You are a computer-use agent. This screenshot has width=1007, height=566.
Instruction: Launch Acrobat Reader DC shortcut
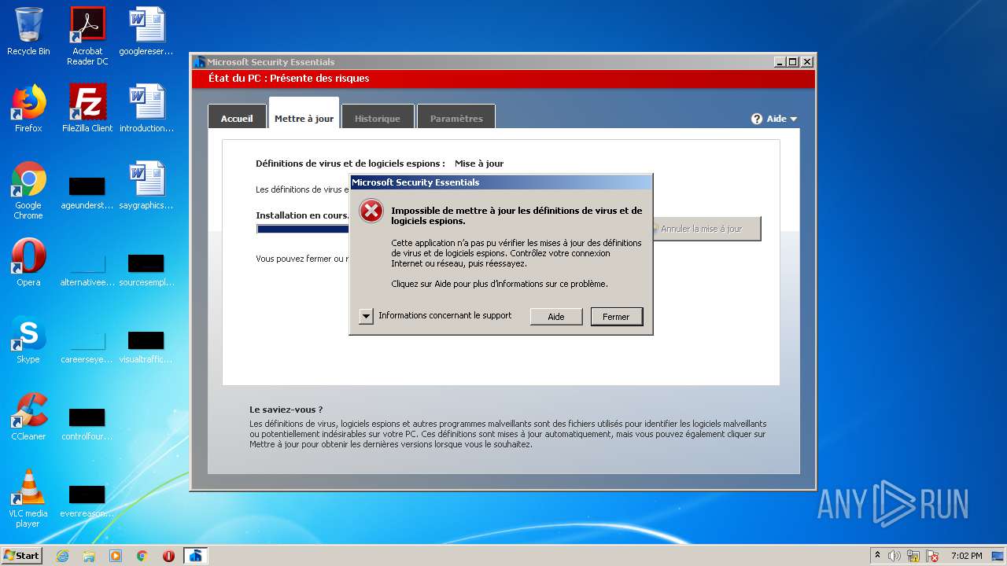click(87, 35)
